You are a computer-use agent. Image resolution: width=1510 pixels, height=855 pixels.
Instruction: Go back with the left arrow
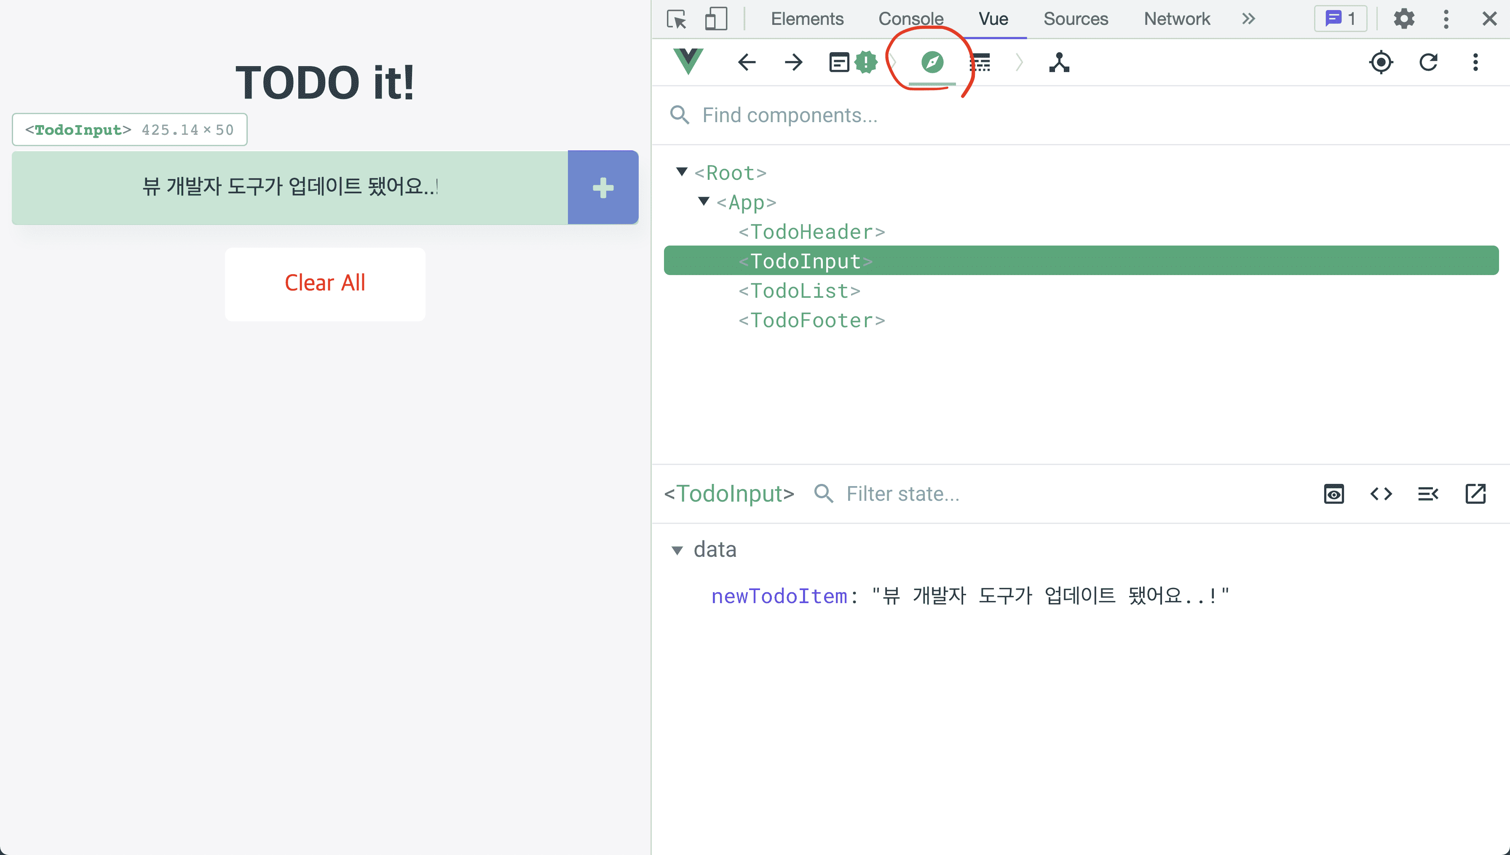[747, 61]
